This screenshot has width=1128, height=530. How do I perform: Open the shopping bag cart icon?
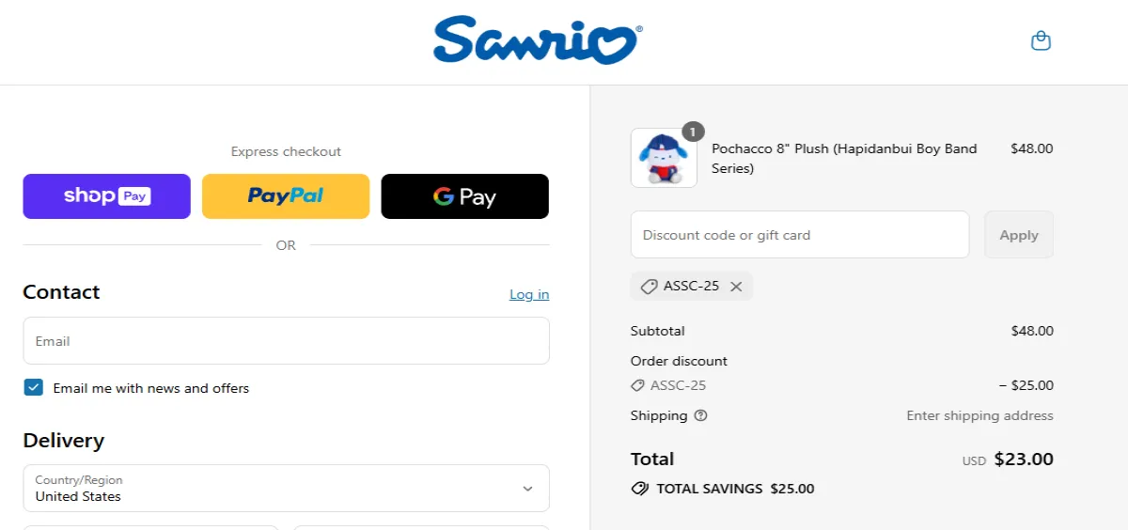(1041, 40)
